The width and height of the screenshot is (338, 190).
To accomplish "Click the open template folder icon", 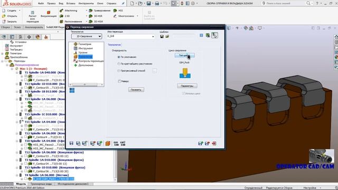I will (x=167, y=36).
